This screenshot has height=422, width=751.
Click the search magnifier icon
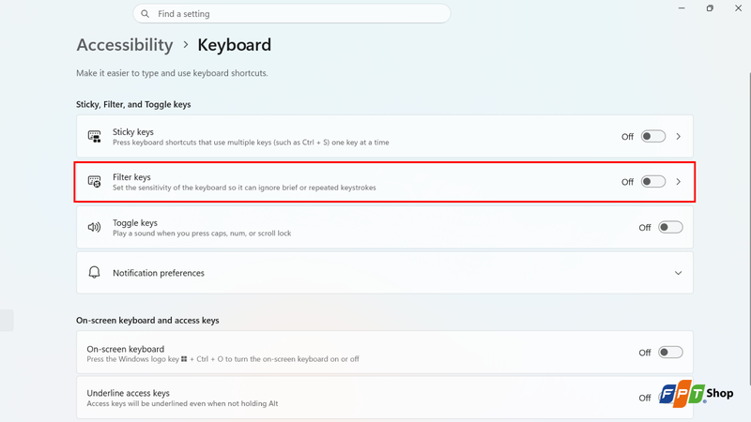click(146, 14)
